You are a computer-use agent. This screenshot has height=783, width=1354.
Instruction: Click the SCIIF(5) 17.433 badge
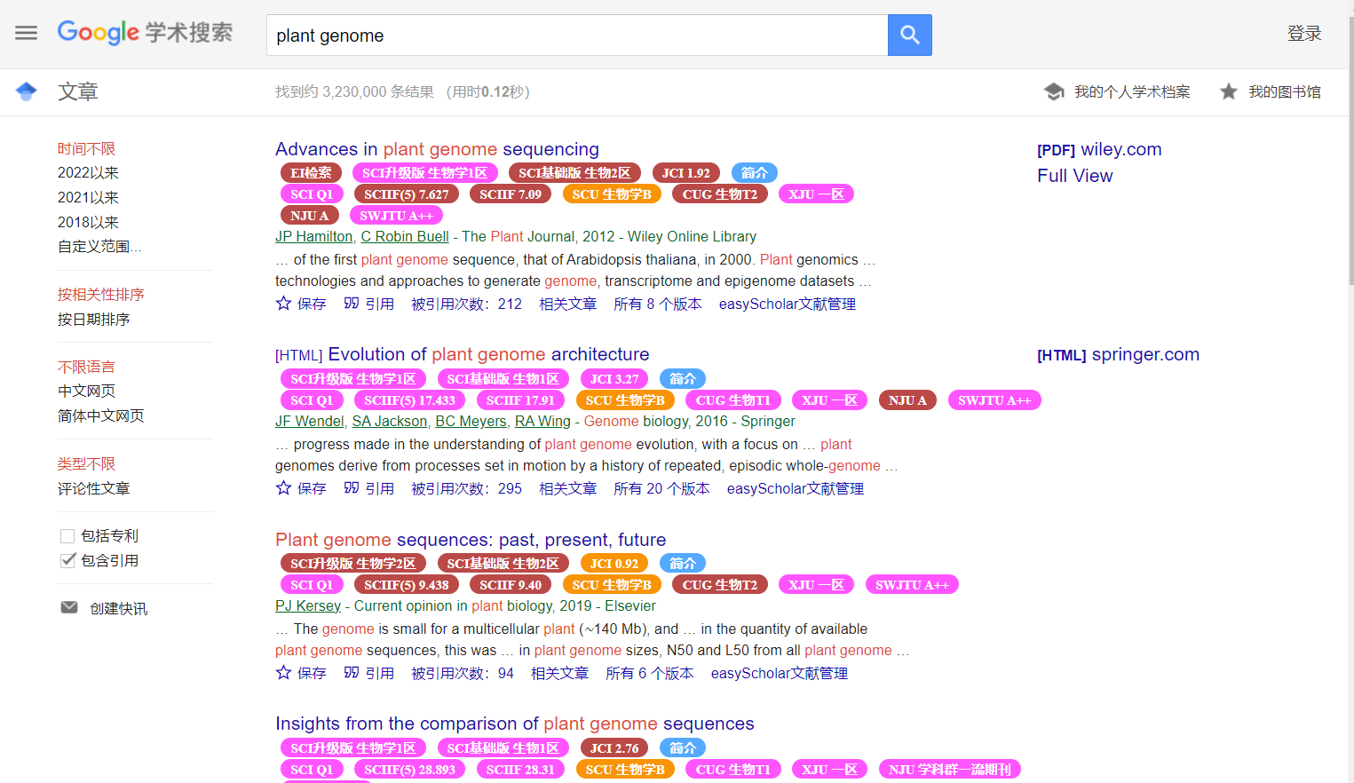(x=409, y=400)
